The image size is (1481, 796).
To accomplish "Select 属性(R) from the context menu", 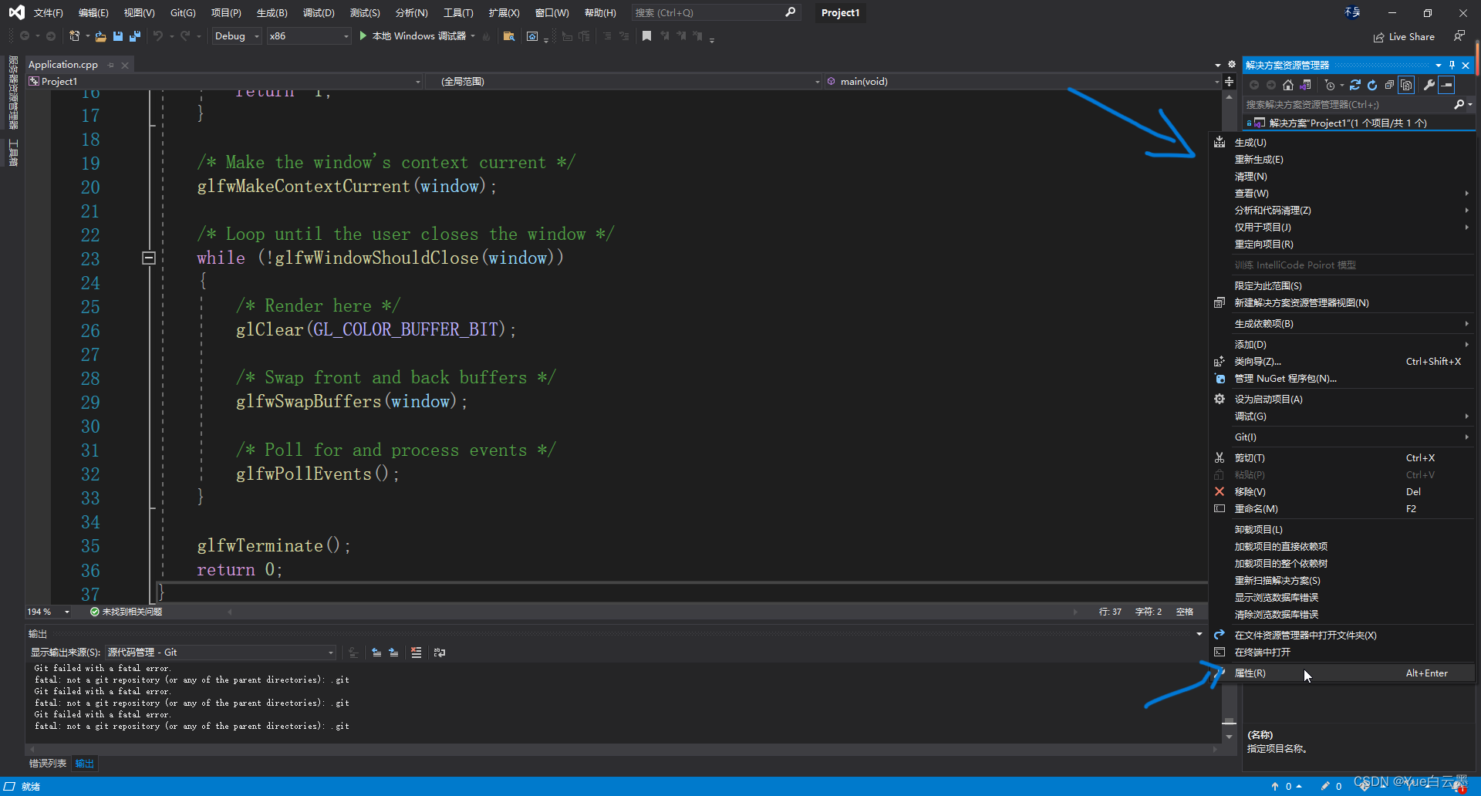I will [1342, 673].
